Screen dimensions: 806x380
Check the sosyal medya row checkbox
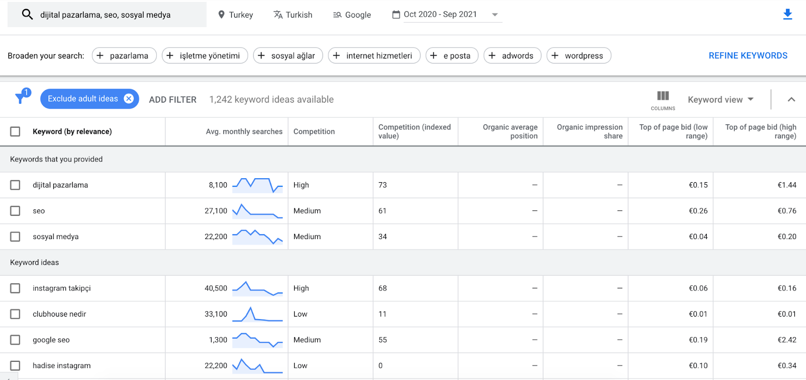15,237
